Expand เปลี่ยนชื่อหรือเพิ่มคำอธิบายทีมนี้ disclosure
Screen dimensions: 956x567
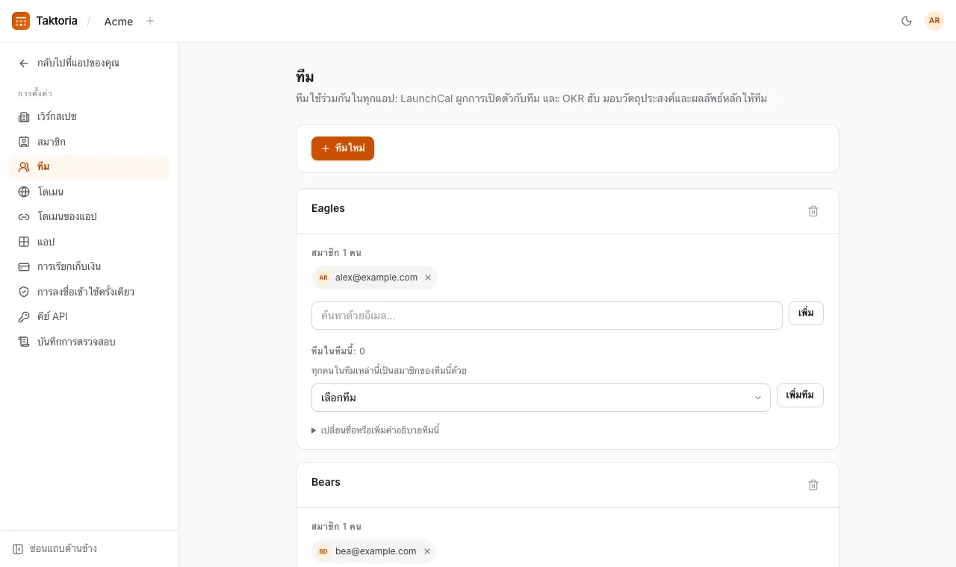(x=375, y=430)
